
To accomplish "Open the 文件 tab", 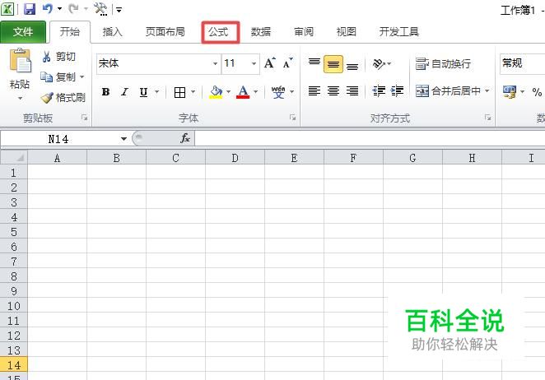I will click(x=23, y=32).
